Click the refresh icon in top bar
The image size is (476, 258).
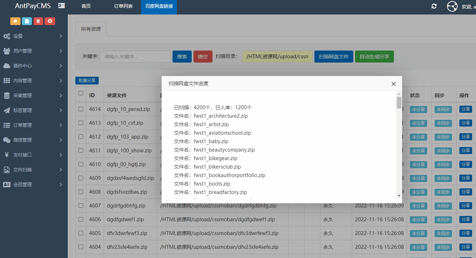coord(434,6)
